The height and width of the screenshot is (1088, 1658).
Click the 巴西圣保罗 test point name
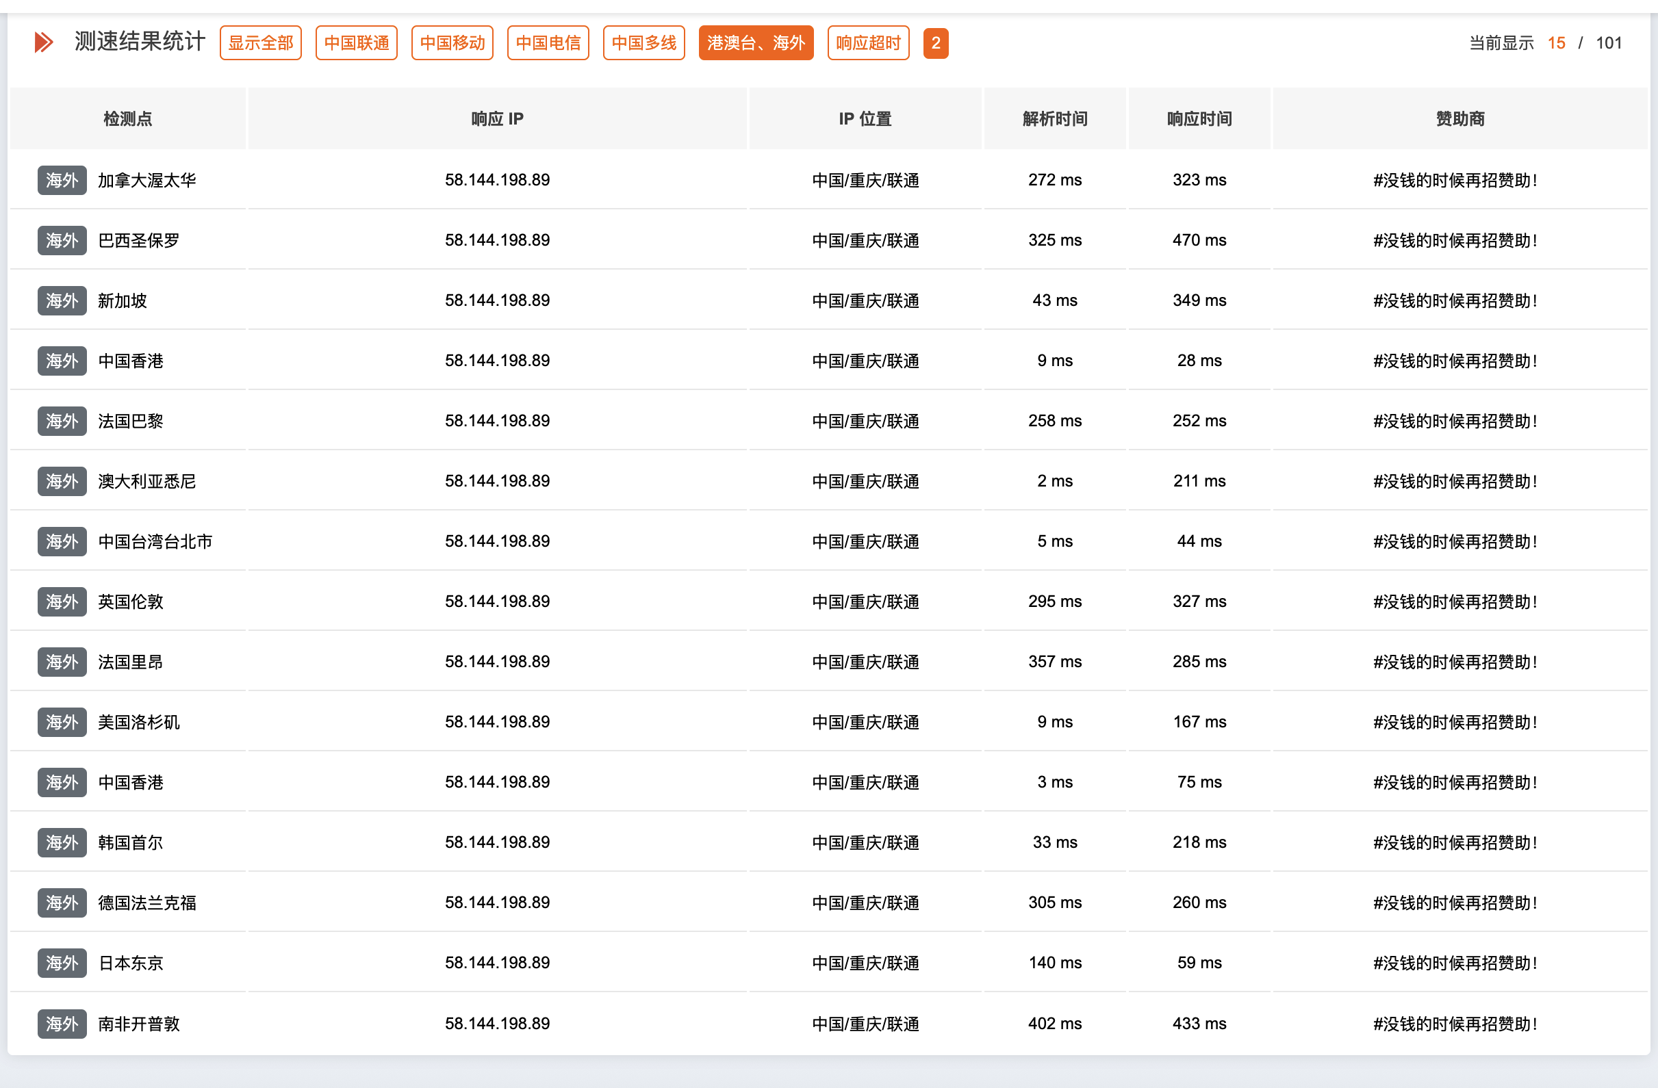pos(139,240)
